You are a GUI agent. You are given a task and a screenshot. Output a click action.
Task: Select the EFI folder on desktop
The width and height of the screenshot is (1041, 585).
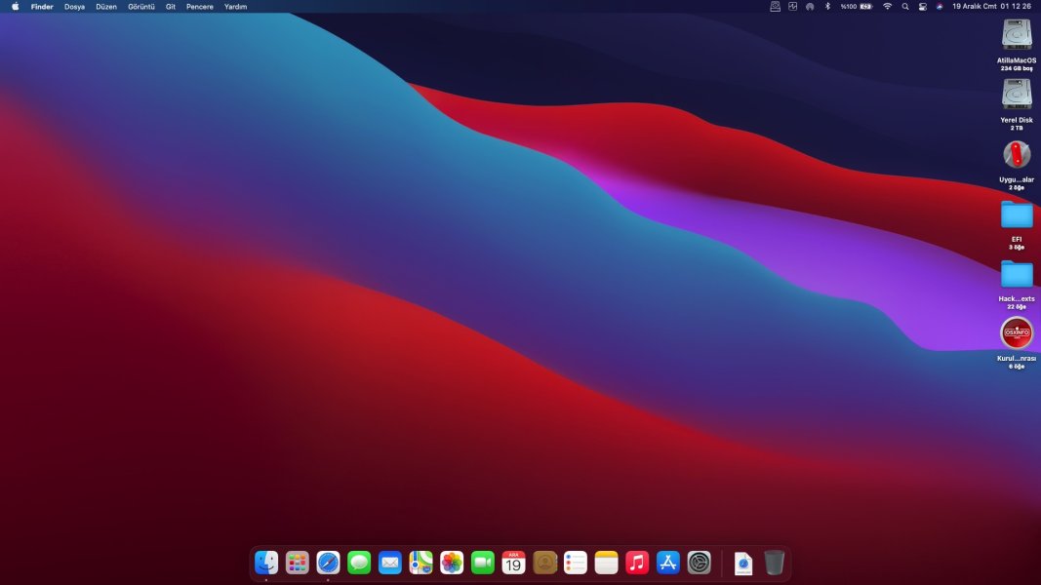[1017, 214]
